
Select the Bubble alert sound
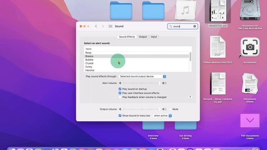pos(136,60)
